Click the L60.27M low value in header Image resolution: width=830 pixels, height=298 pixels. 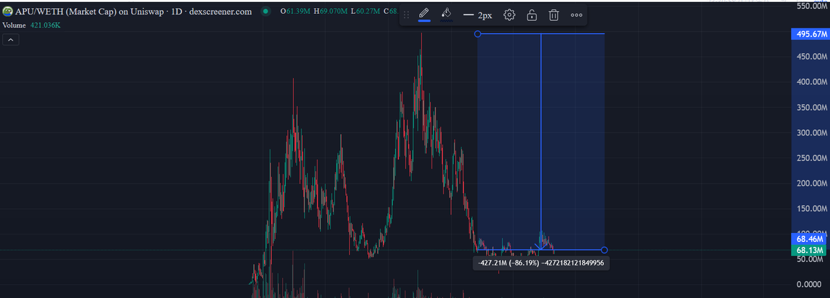pos(365,12)
